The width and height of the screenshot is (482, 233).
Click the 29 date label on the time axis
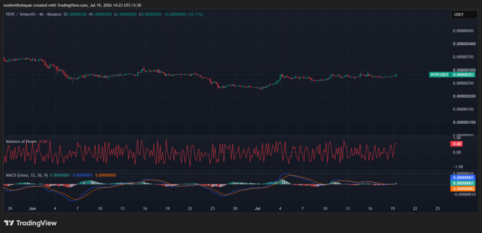(x=10, y=209)
